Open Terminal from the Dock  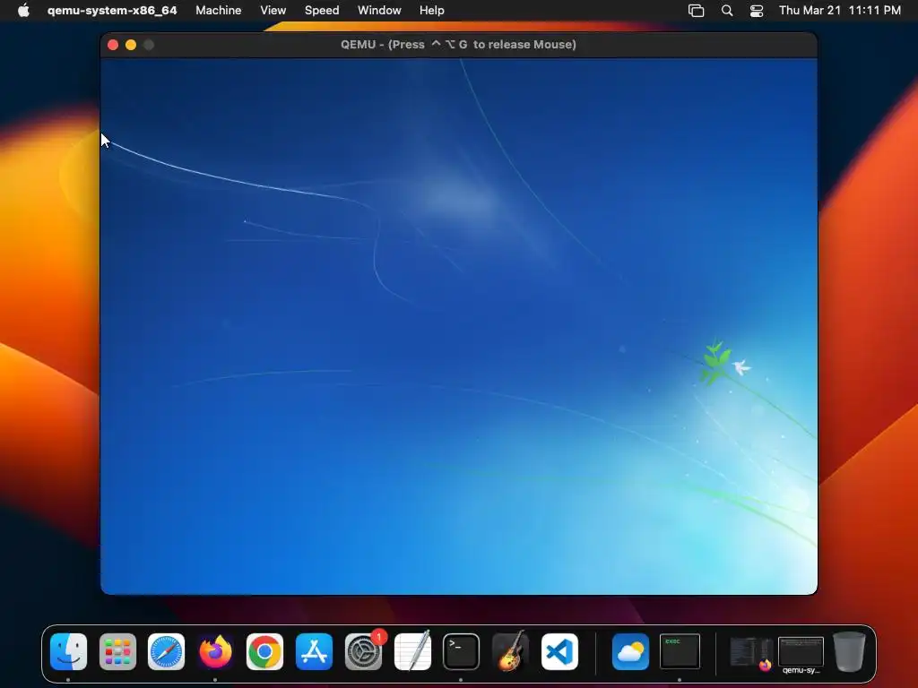click(462, 651)
